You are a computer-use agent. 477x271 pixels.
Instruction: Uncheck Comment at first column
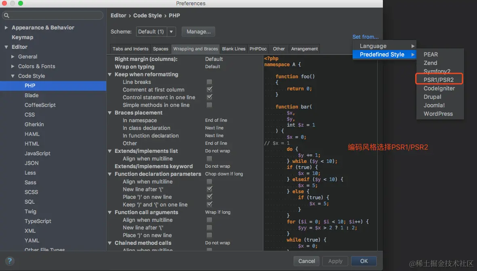[x=209, y=89]
